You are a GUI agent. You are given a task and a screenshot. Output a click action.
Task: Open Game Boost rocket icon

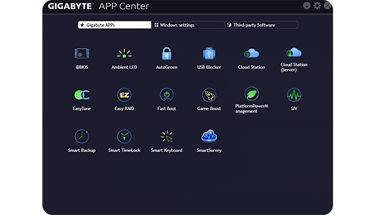[x=209, y=95]
